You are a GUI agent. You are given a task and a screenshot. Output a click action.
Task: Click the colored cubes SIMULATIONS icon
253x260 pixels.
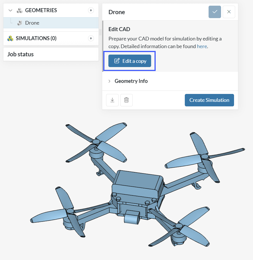[x=10, y=38]
